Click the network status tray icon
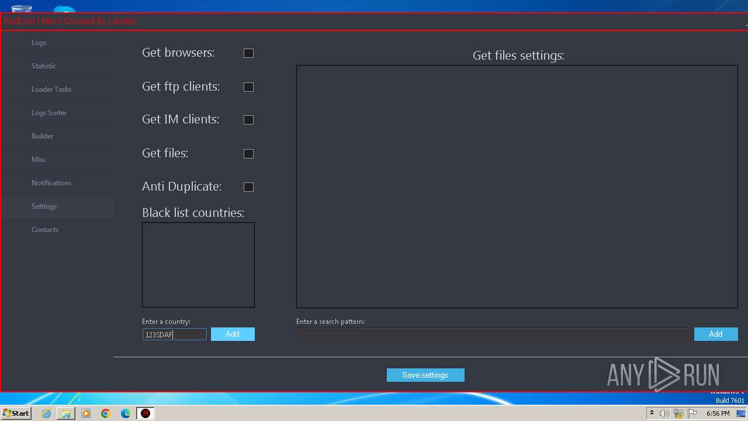This screenshot has width=748, height=421. (x=678, y=413)
